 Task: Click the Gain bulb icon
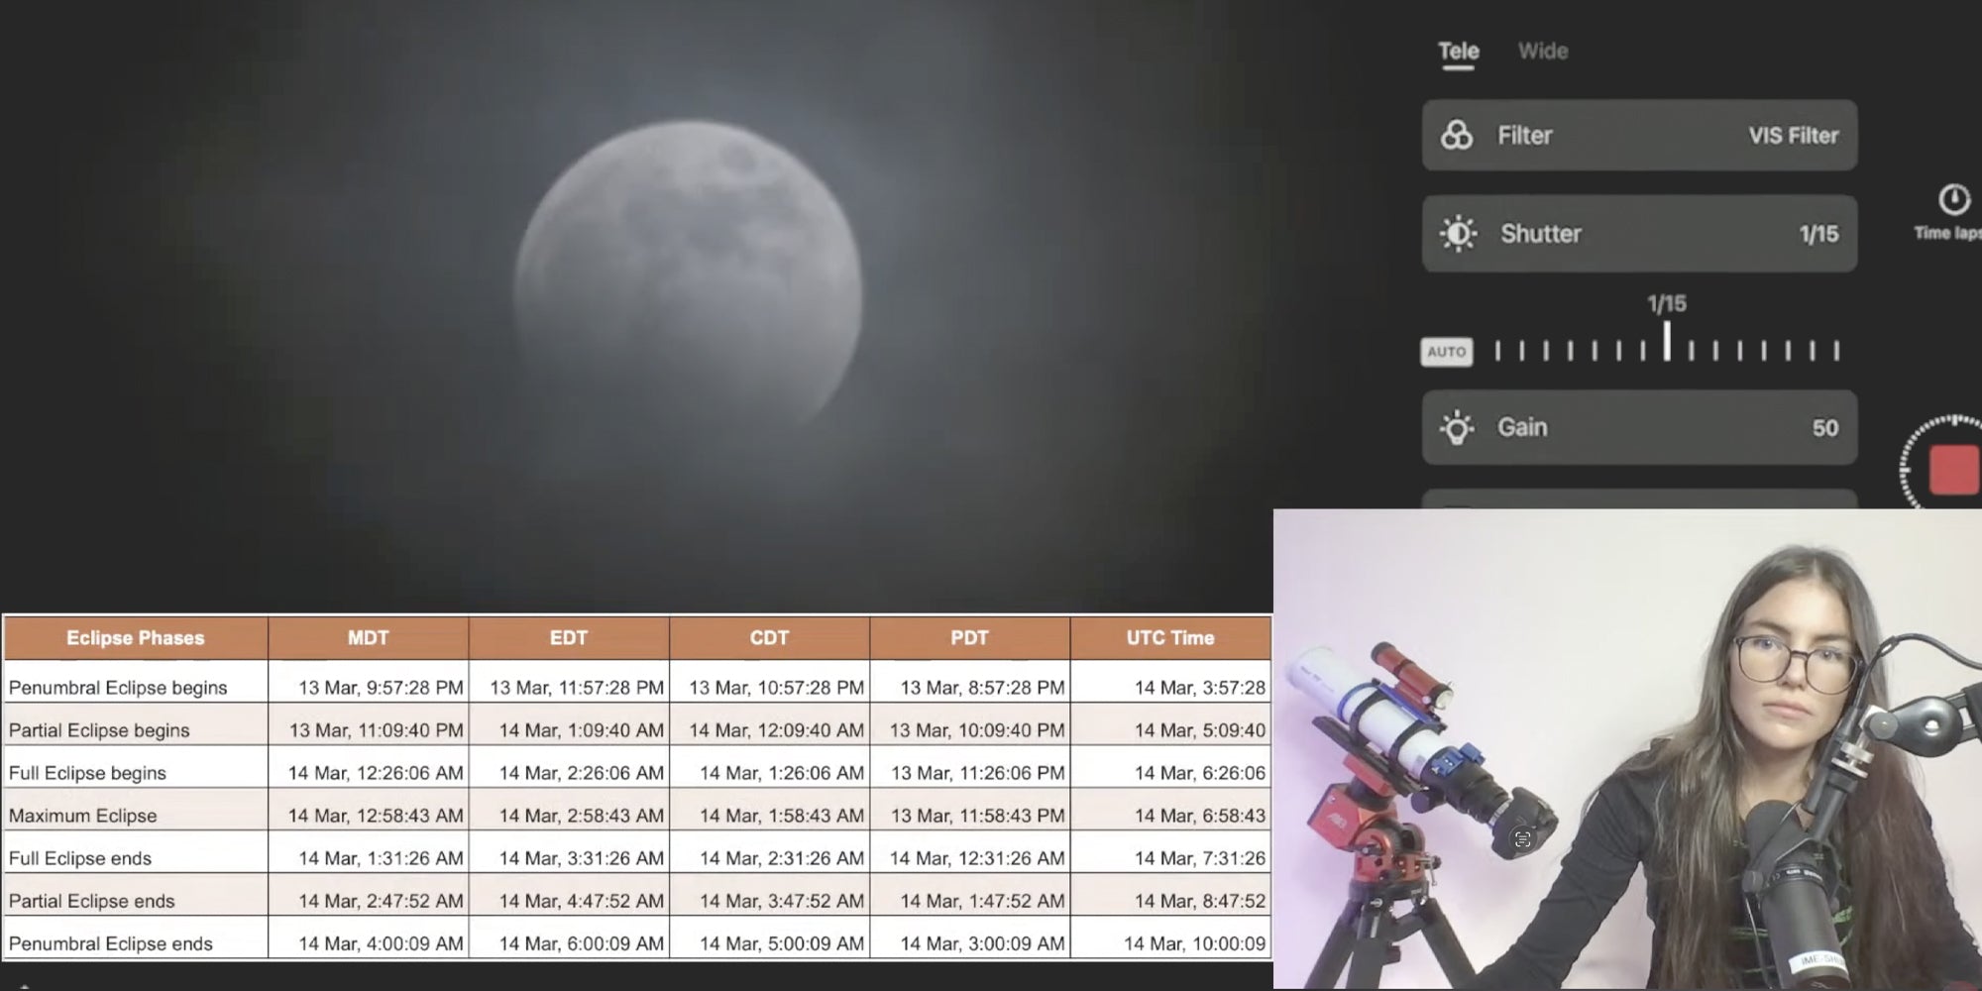pos(1456,427)
